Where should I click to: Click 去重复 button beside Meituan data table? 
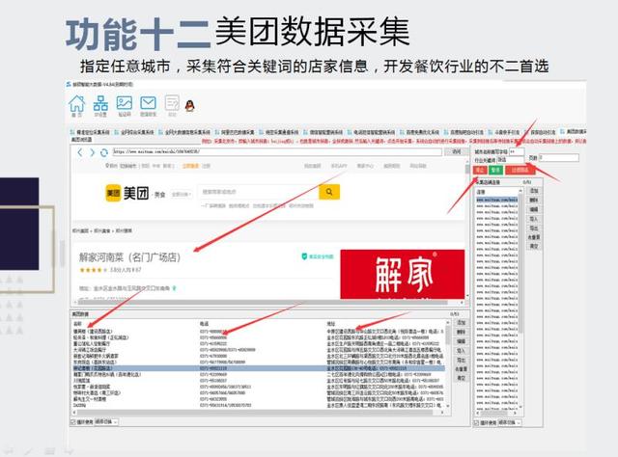point(462,369)
